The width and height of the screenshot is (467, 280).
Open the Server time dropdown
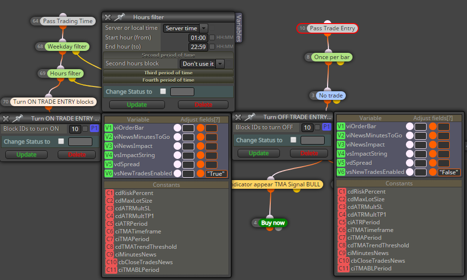pyautogui.click(x=185, y=28)
